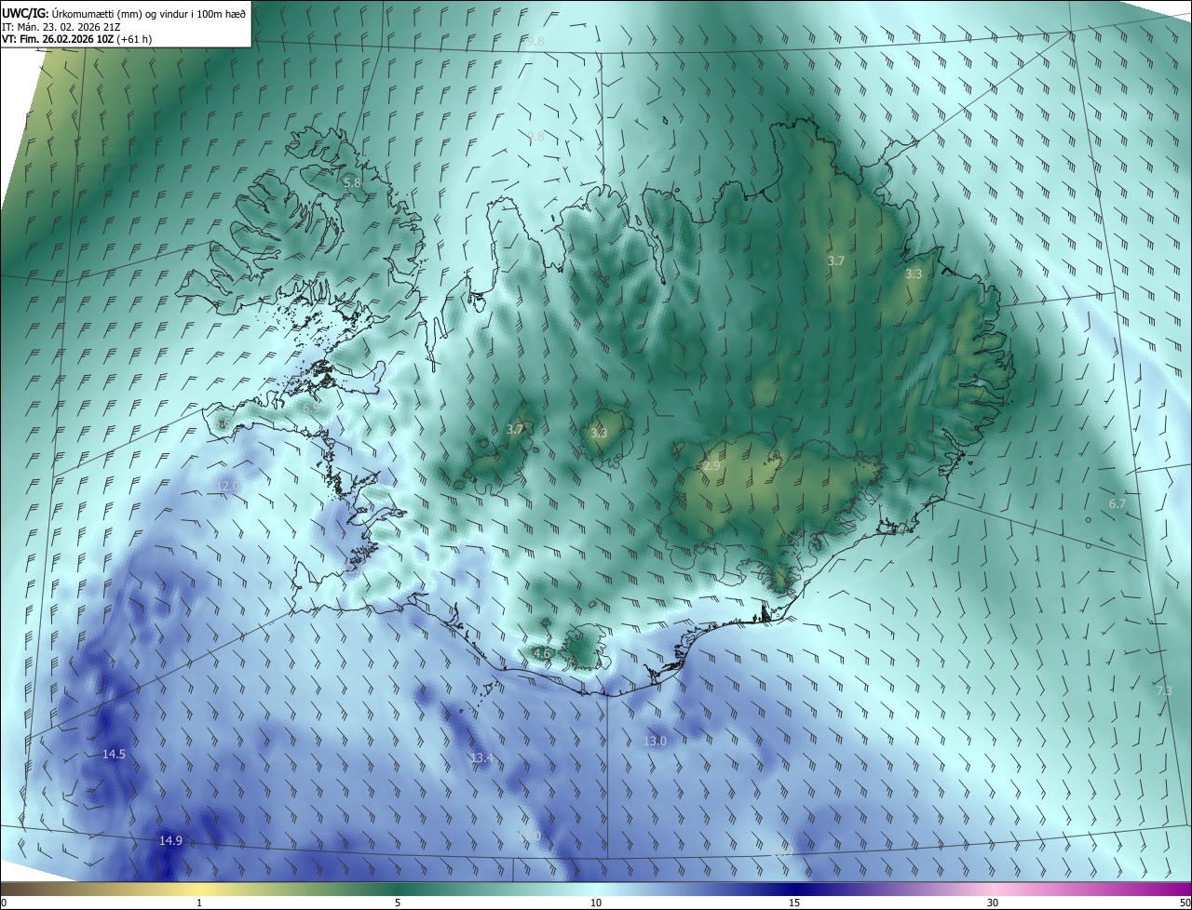Click the colour scale tick labelled 50
The width and height of the screenshot is (1192, 910).
1185,903
